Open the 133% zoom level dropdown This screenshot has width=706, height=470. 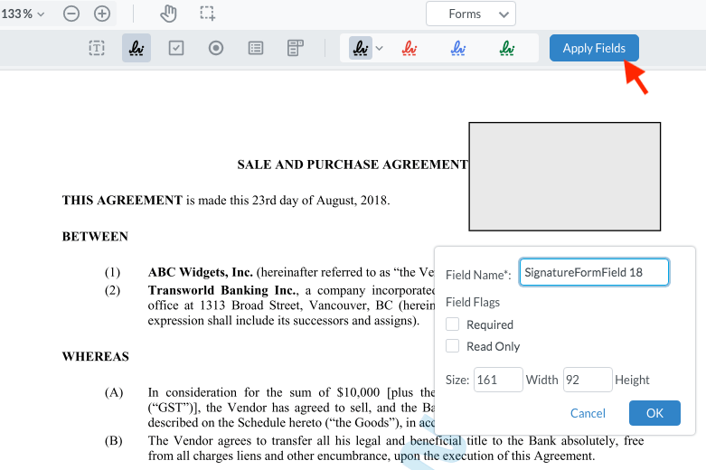[23, 14]
